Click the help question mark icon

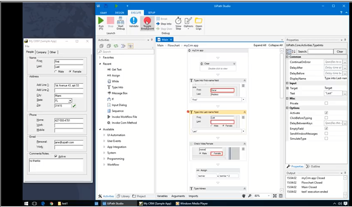click(341, 12)
